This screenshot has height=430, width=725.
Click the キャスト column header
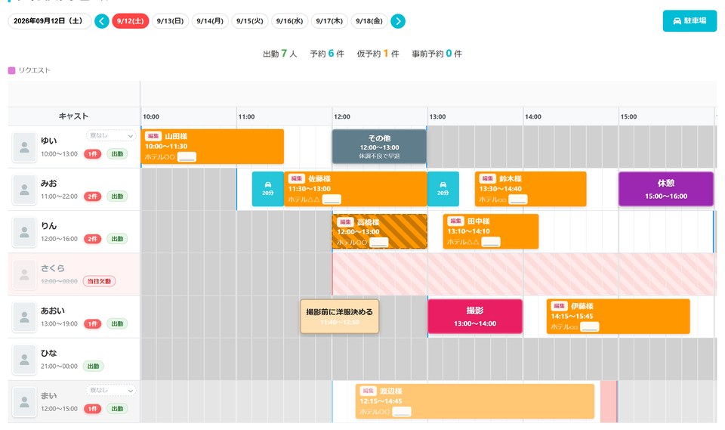(x=73, y=116)
